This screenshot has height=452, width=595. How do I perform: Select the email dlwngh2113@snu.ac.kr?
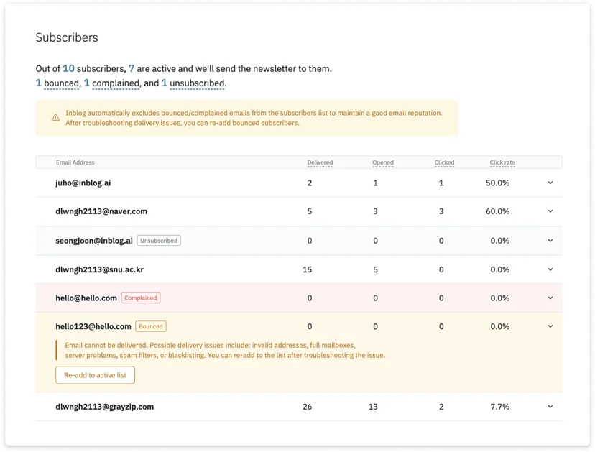click(99, 269)
